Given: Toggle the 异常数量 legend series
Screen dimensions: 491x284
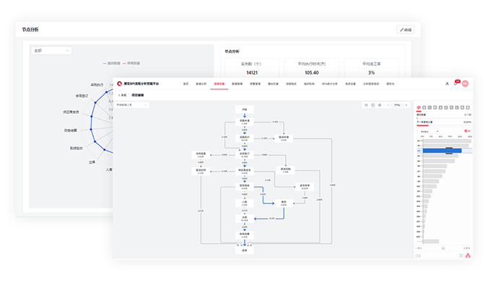Looking at the screenshot, I should tap(131, 63).
